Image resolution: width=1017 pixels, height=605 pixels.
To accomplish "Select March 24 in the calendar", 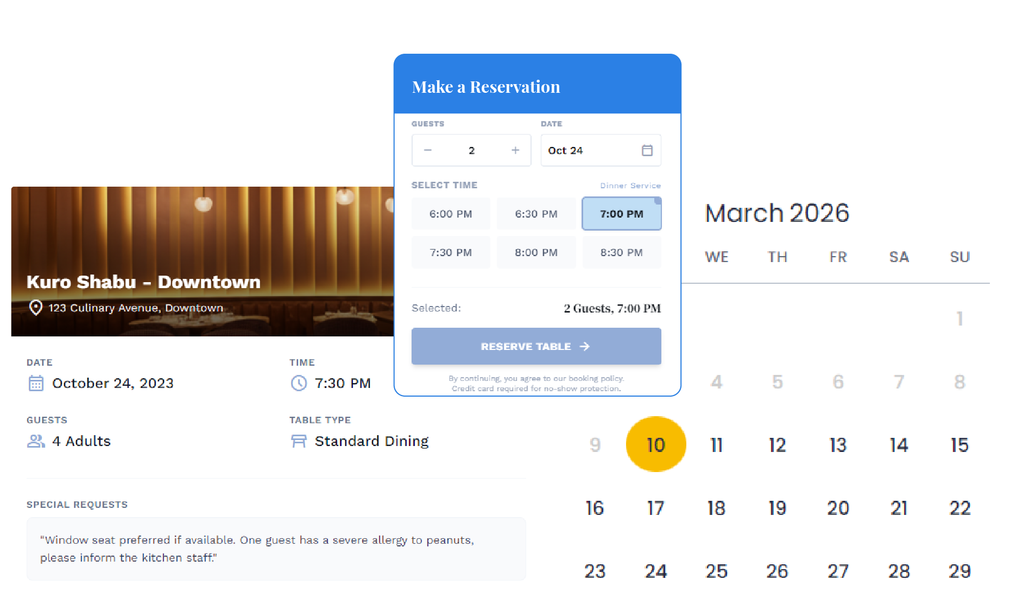I will [656, 571].
